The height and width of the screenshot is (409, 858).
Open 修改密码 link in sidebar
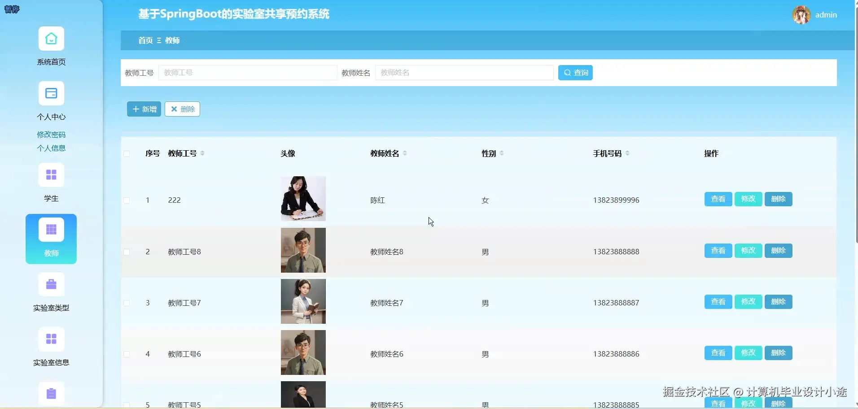click(x=51, y=134)
